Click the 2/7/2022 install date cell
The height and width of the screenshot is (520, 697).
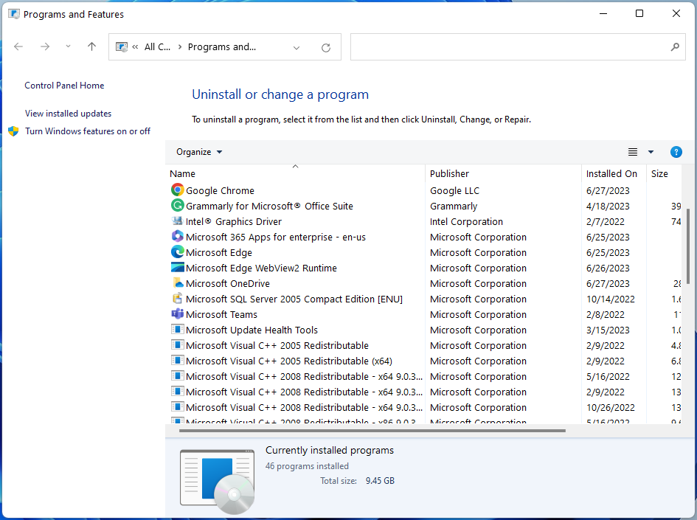click(x=605, y=221)
